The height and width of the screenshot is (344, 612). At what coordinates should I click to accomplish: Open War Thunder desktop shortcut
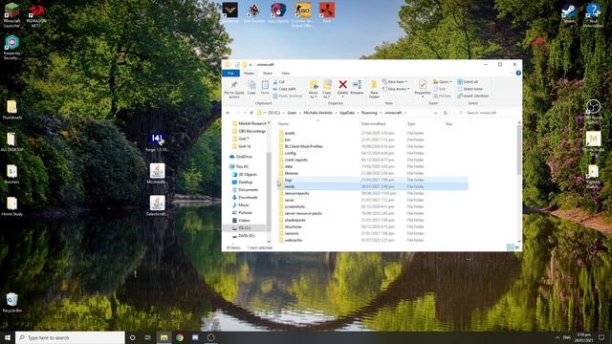click(254, 12)
